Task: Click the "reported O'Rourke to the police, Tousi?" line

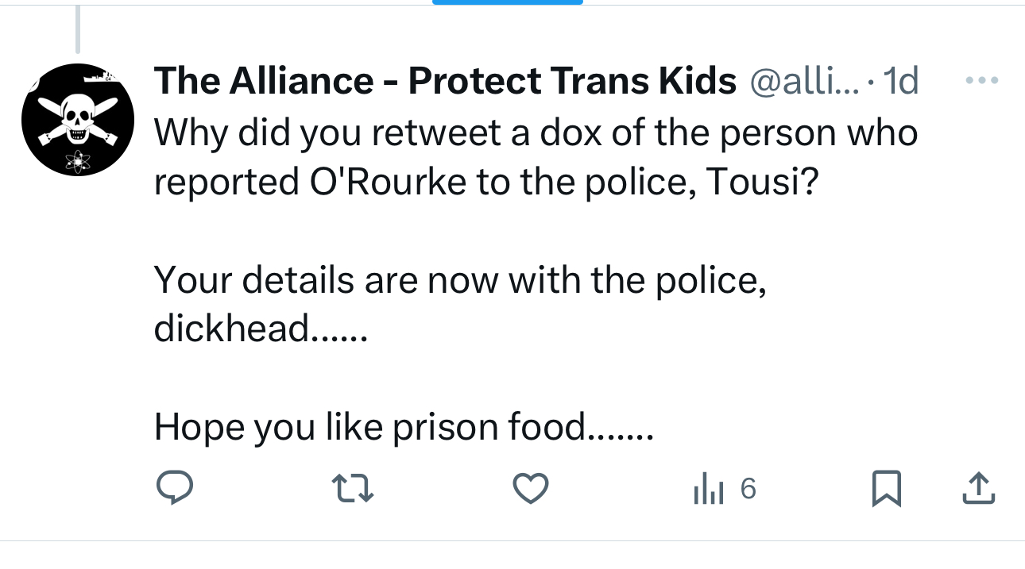Action: pos(485,182)
